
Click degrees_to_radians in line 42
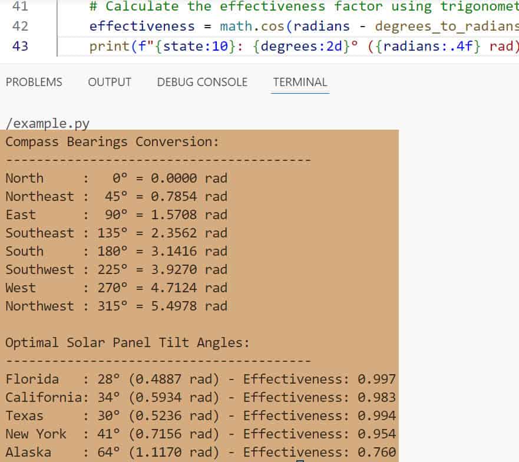pos(445,27)
